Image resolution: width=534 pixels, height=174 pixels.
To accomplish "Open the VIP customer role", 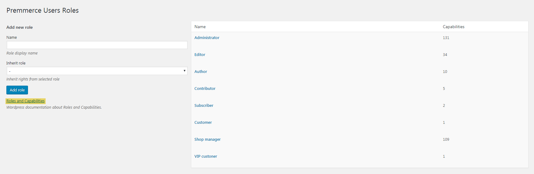I will pyautogui.click(x=206, y=156).
